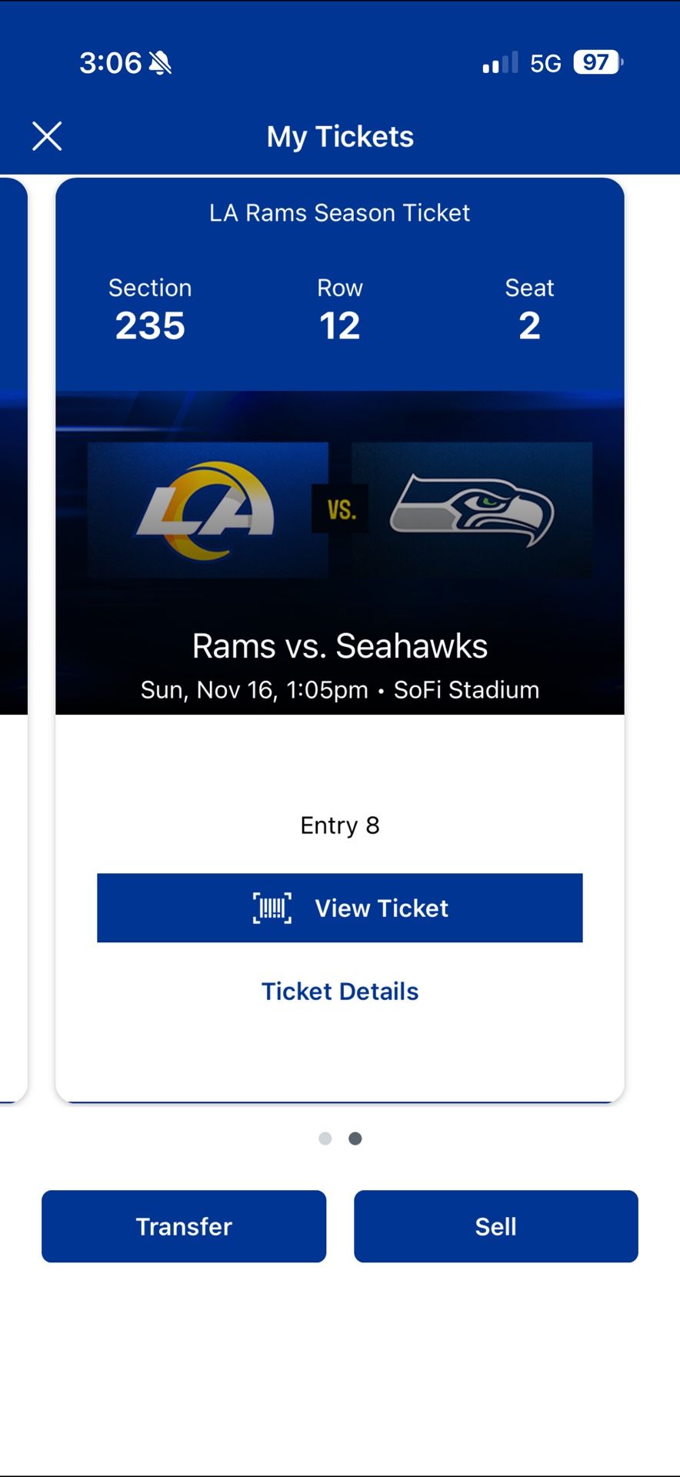
Task: Tap the Sell button
Action: point(495,1226)
